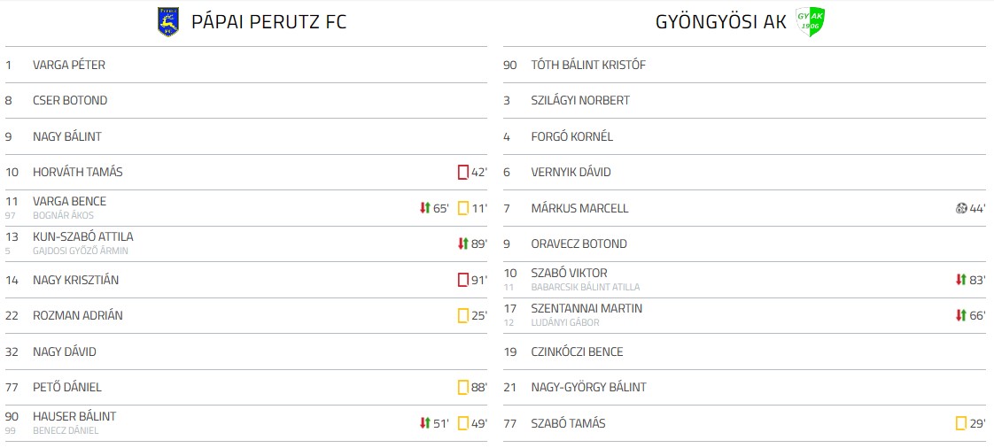Click Varga Bence's substitution arrows icon
This screenshot has height=448, width=994.
(424, 208)
